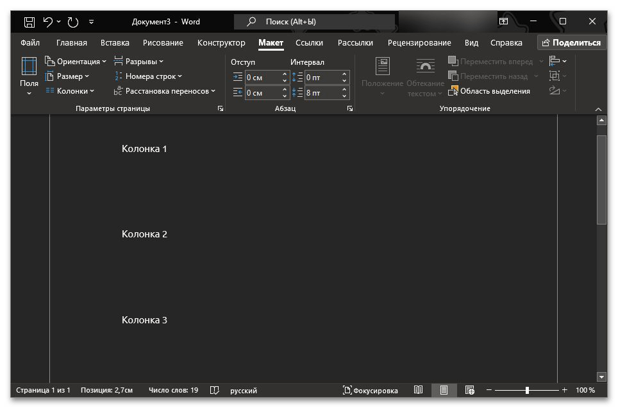Click the Save icon in title bar
Screen dimensions: 618x408
point(29,22)
